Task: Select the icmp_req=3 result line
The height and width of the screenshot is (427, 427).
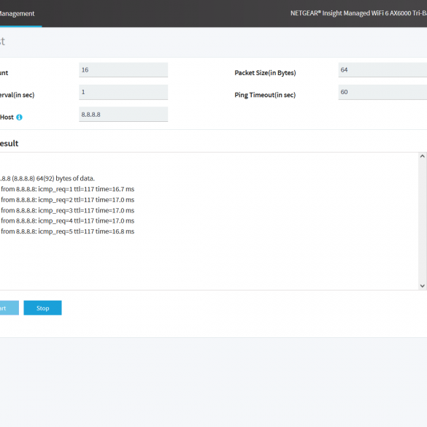Action: point(67,210)
